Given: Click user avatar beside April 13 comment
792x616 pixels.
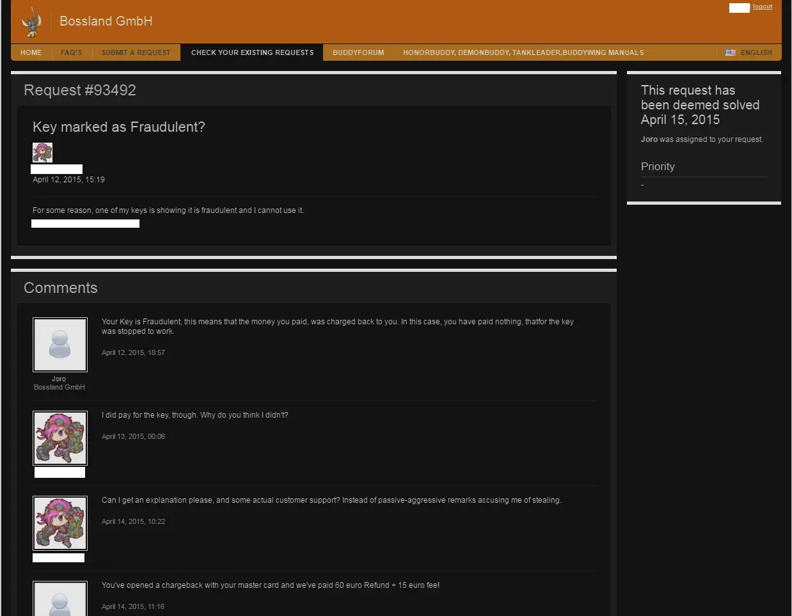Looking at the screenshot, I should pos(60,438).
